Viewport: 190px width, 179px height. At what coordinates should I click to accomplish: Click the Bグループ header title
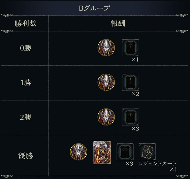[94, 8]
